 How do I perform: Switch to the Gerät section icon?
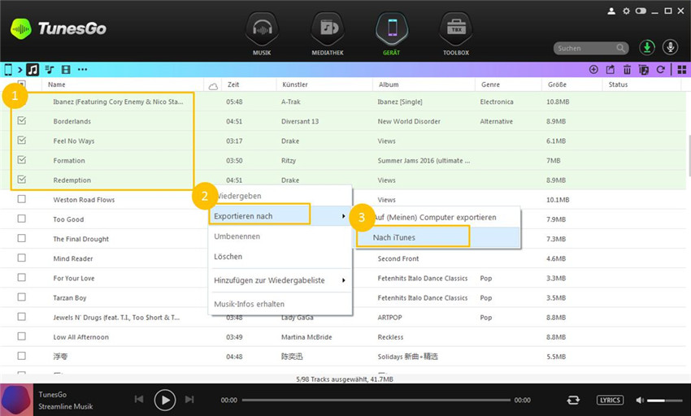(x=392, y=29)
